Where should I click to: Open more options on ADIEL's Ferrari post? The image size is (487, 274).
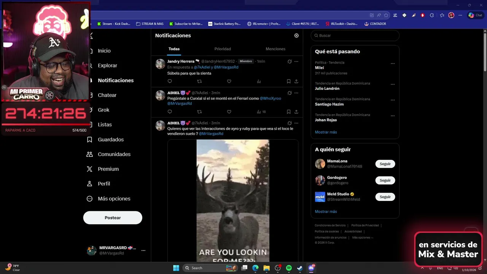point(296,93)
